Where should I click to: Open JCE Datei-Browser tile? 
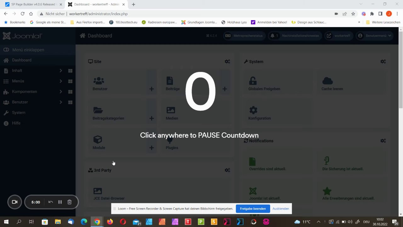click(x=159, y=193)
